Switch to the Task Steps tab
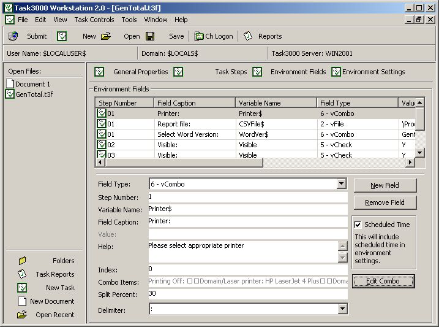The image size is (439, 327). coord(231,72)
